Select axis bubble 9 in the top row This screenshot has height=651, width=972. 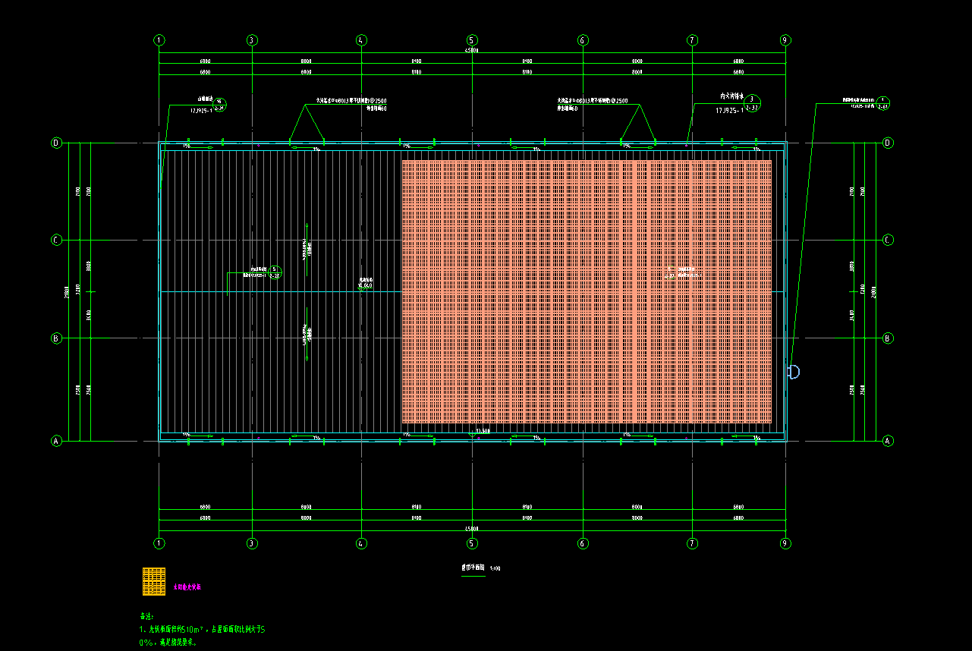pyautogui.click(x=785, y=40)
